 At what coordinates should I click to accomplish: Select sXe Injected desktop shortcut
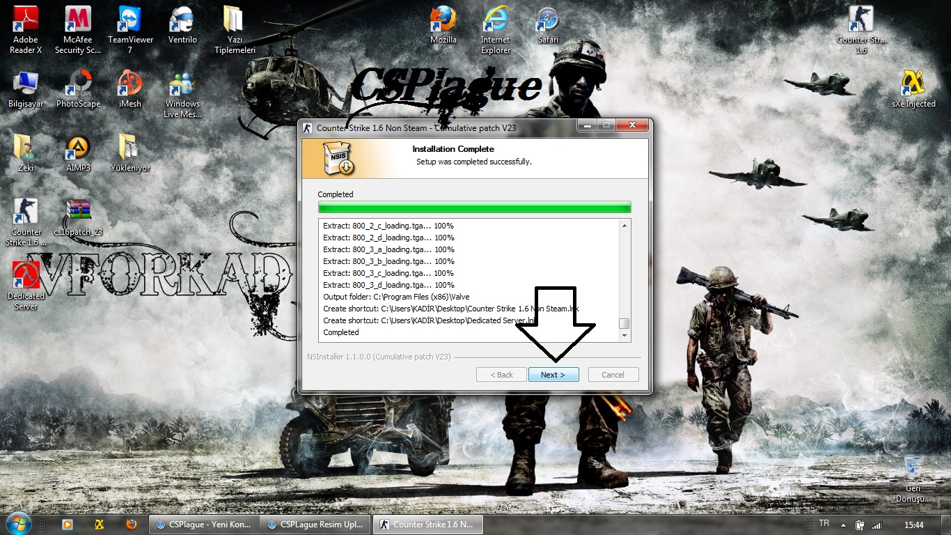click(913, 85)
